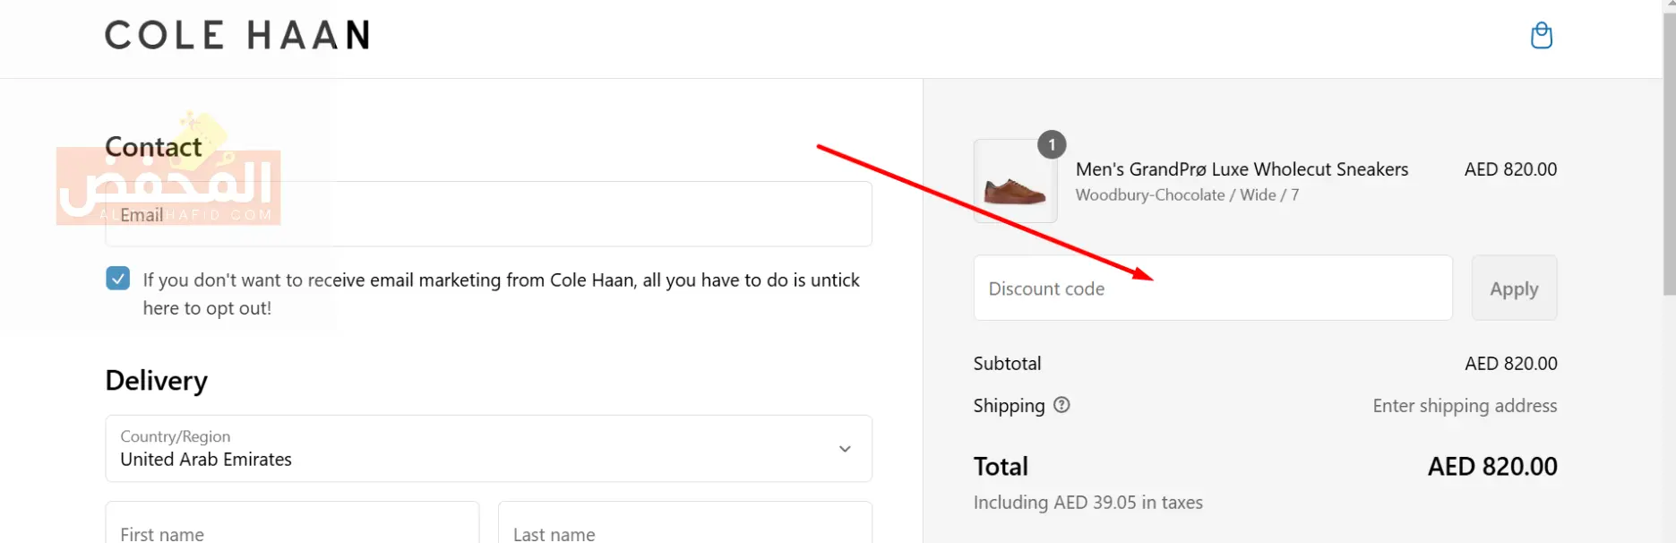Click the Including AED 39.05 in taxes note
Screen dimensions: 1676x543
[x=1088, y=503]
